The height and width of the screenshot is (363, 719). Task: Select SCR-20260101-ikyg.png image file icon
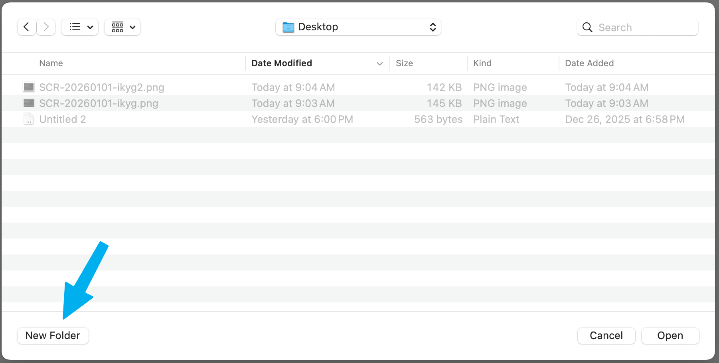coord(29,103)
